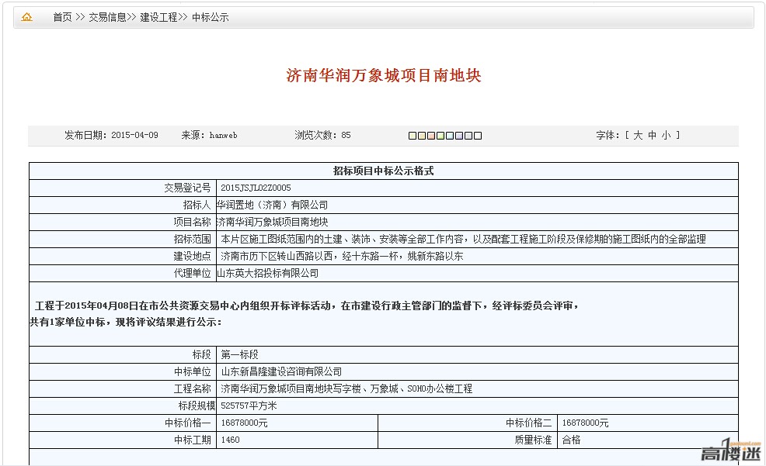Set font size to 中

point(652,136)
